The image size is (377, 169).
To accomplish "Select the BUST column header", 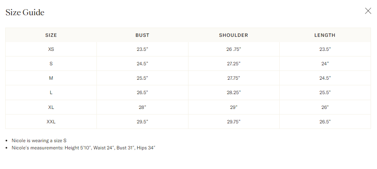I will click(142, 35).
